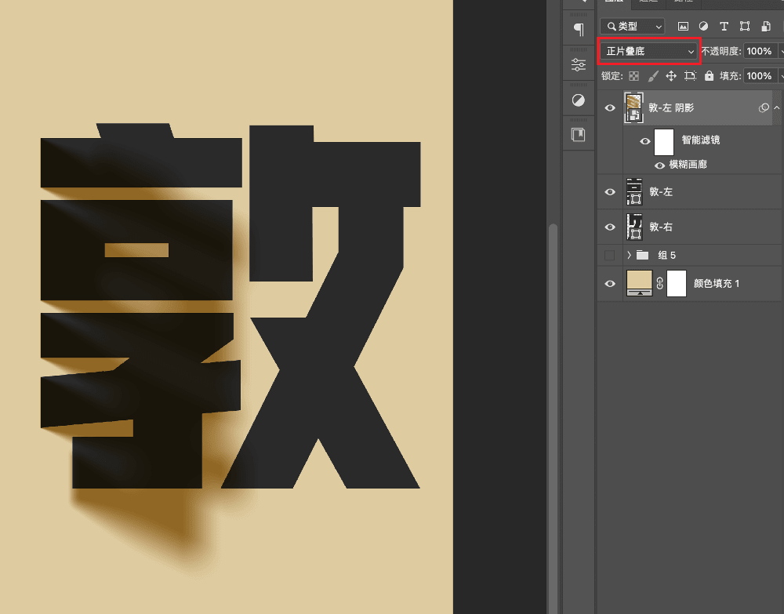Select the 敦-左 阴影 layer thumbnail
The image size is (784, 614).
click(x=633, y=107)
